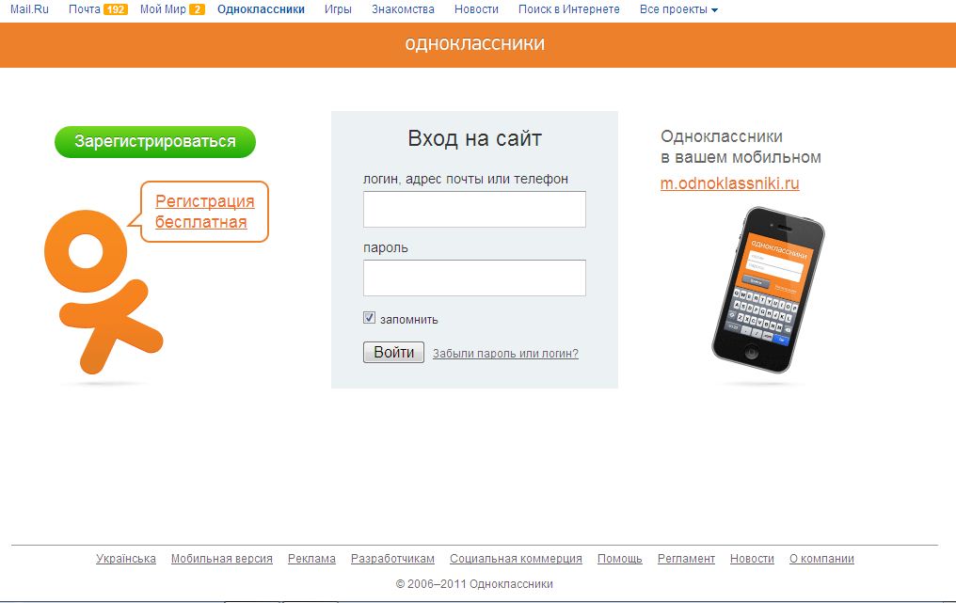Open the Почта mail badge showing 192
956x603 pixels.
pyautogui.click(x=115, y=9)
